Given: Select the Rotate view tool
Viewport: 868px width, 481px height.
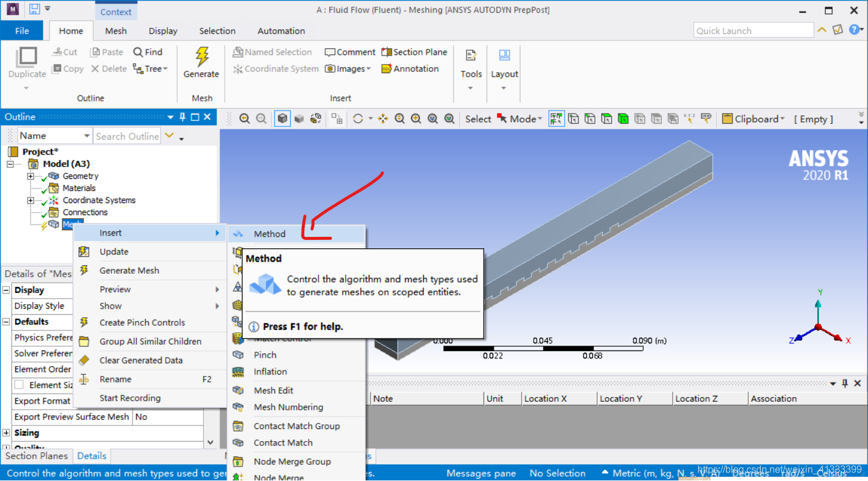Looking at the screenshot, I should click(x=358, y=119).
